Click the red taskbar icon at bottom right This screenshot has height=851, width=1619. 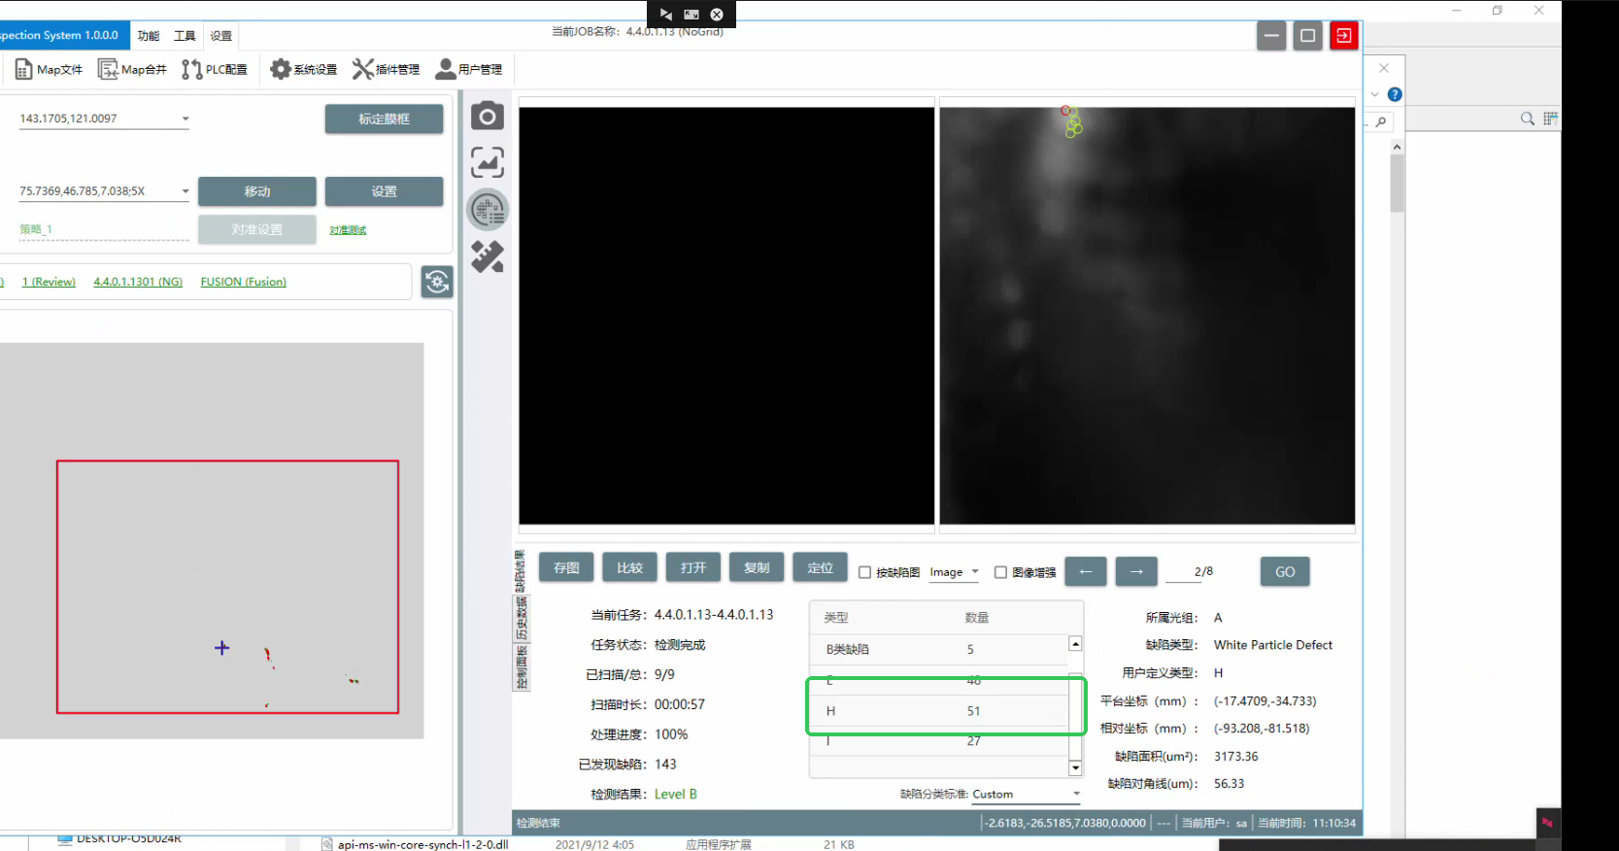coord(1548,823)
